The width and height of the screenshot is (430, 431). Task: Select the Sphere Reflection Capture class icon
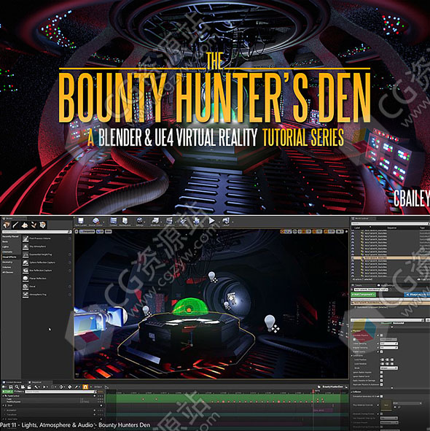click(26, 263)
